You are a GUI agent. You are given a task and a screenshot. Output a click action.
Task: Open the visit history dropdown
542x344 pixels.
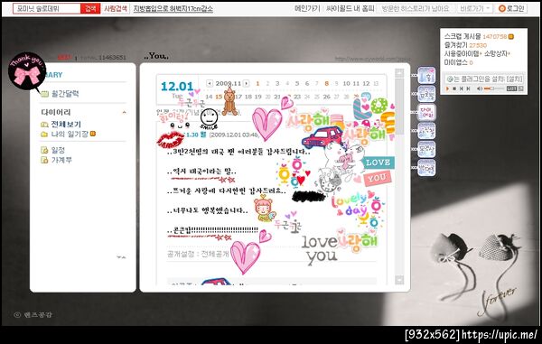416,9
